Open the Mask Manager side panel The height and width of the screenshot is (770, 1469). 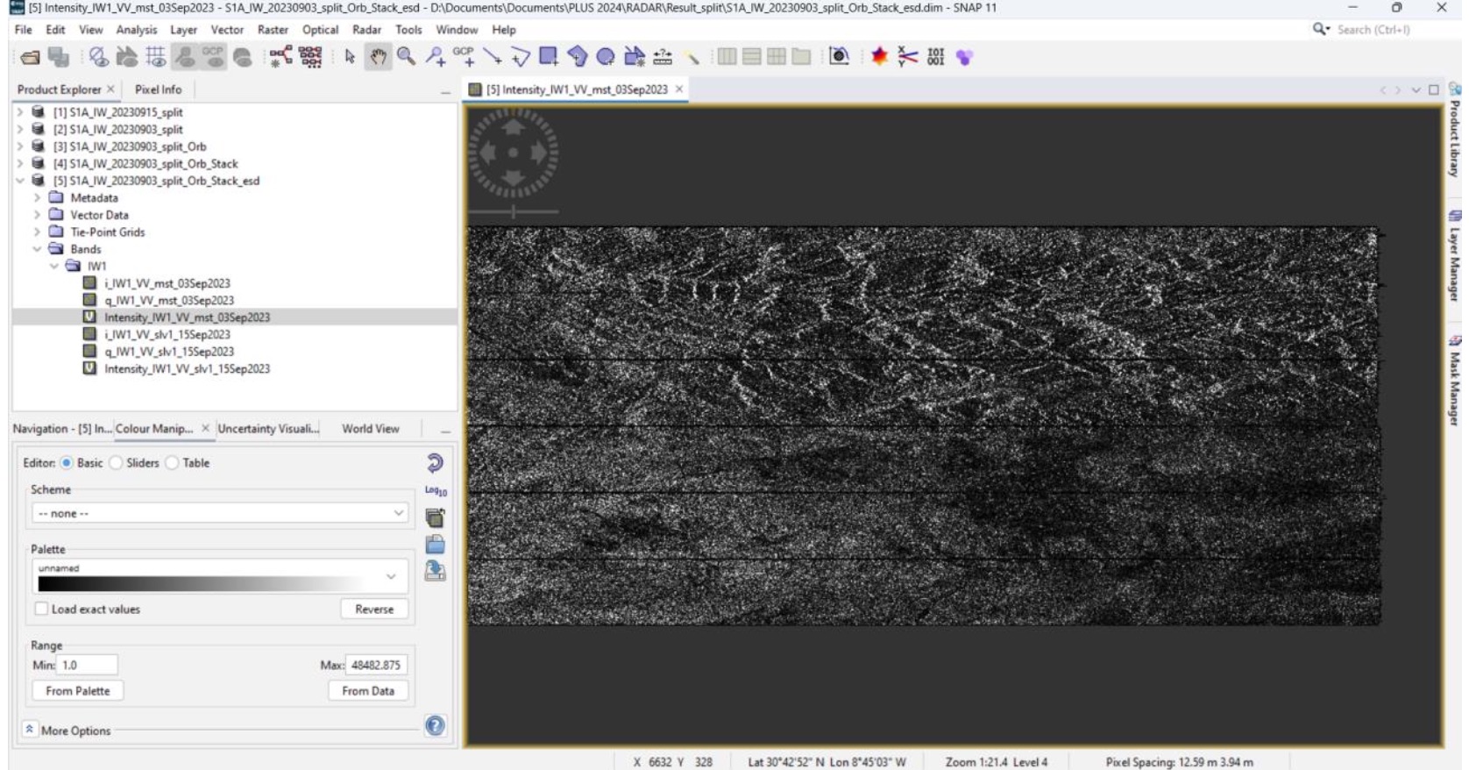1455,381
